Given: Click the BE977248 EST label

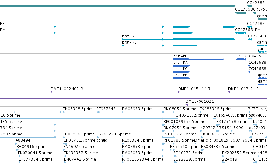Looking at the screenshot, I should pos(106,109).
